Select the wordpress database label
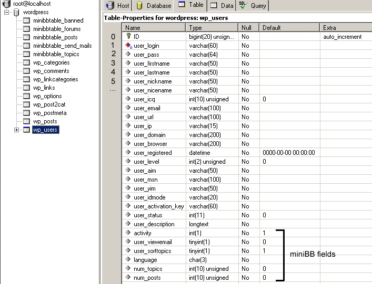 [36, 12]
